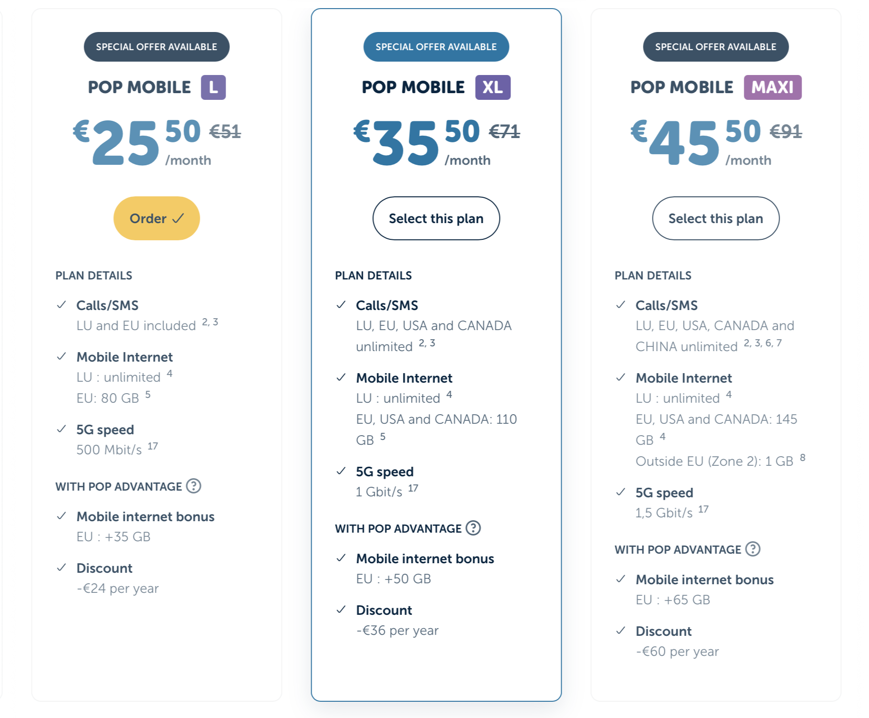Open Pop Advantage help icon in XL plan

point(473,528)
